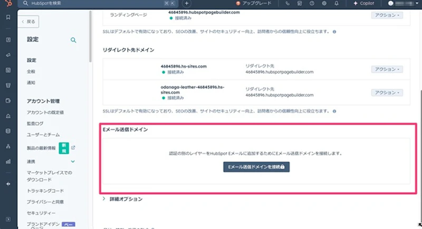Click the リダイレクト先ドメイン heading

click(x=128, y=50)
